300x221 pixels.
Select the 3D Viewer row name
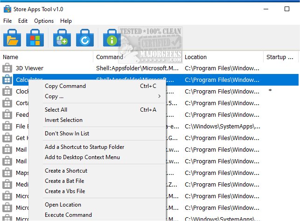point(30,68)
